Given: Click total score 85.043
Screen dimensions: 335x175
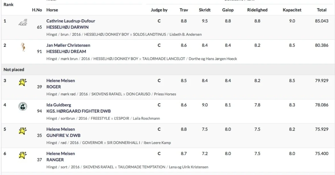Looking at the screenshot, I should [322, 21].
